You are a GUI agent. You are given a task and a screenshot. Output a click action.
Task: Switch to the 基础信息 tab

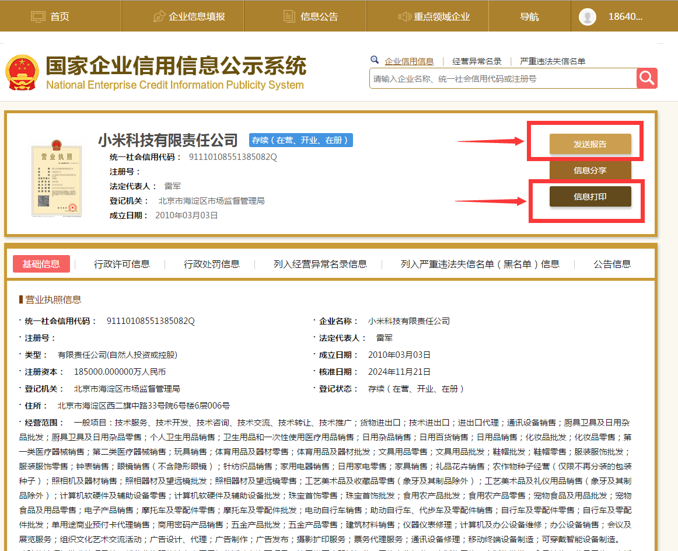41,264
